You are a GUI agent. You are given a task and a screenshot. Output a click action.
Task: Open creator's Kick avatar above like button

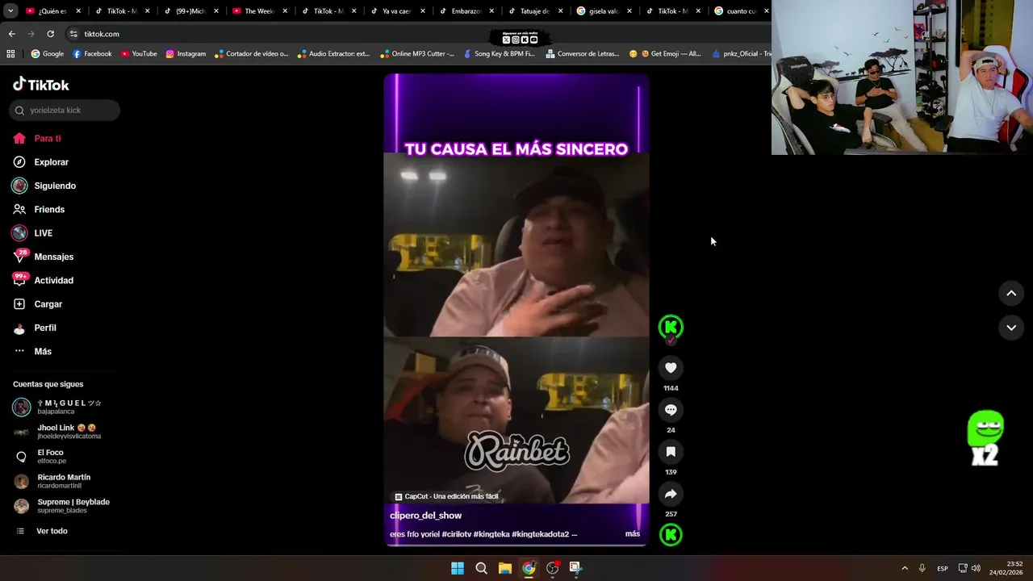[x=671, y=327]
